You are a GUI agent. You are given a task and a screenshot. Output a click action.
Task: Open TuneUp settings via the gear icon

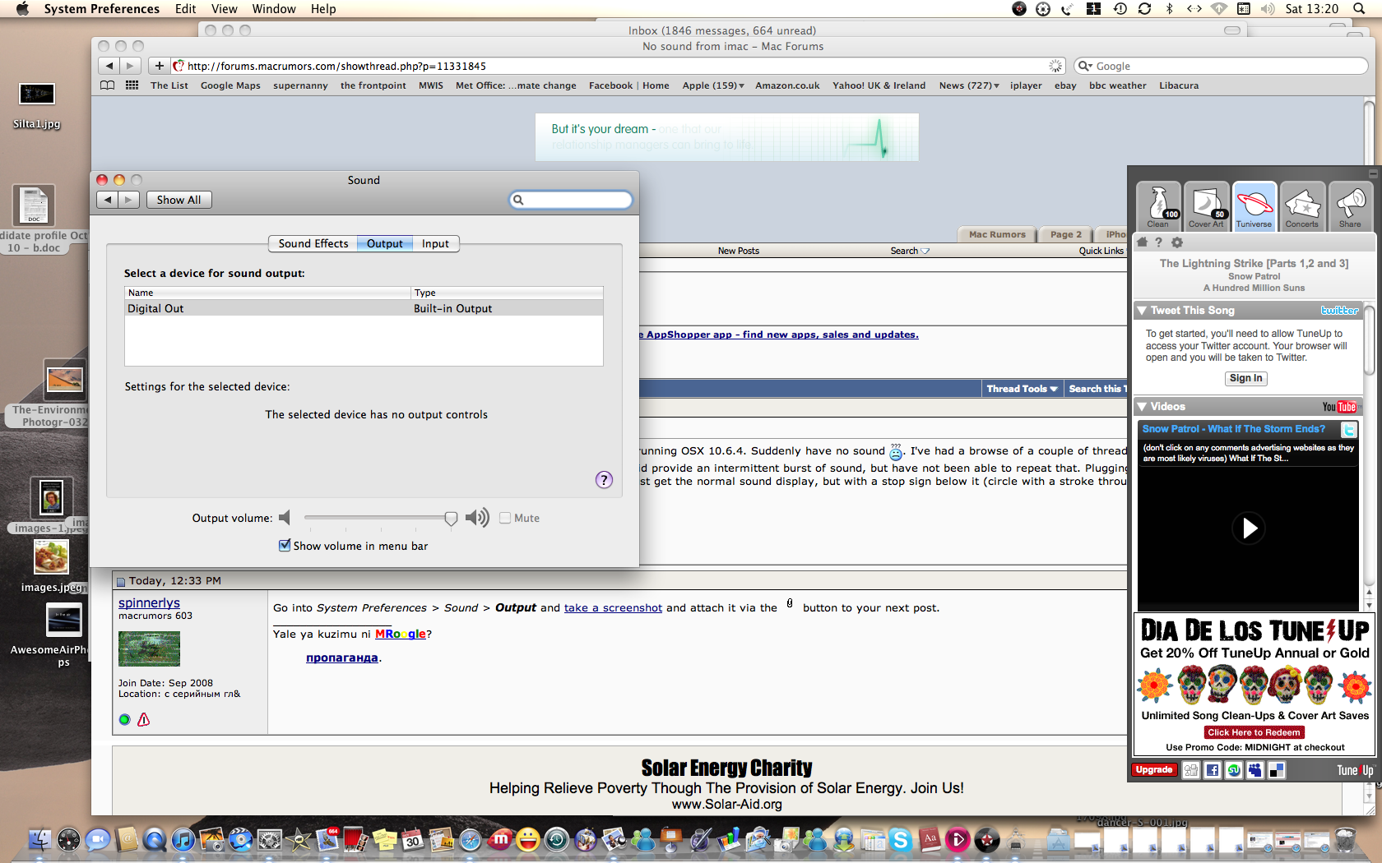click(1176, 242)
